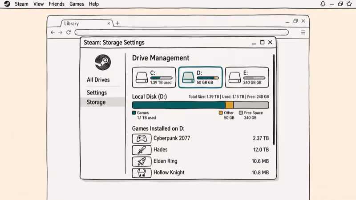
Task: Select the Hades game name
Action: (x=161, y=149)
